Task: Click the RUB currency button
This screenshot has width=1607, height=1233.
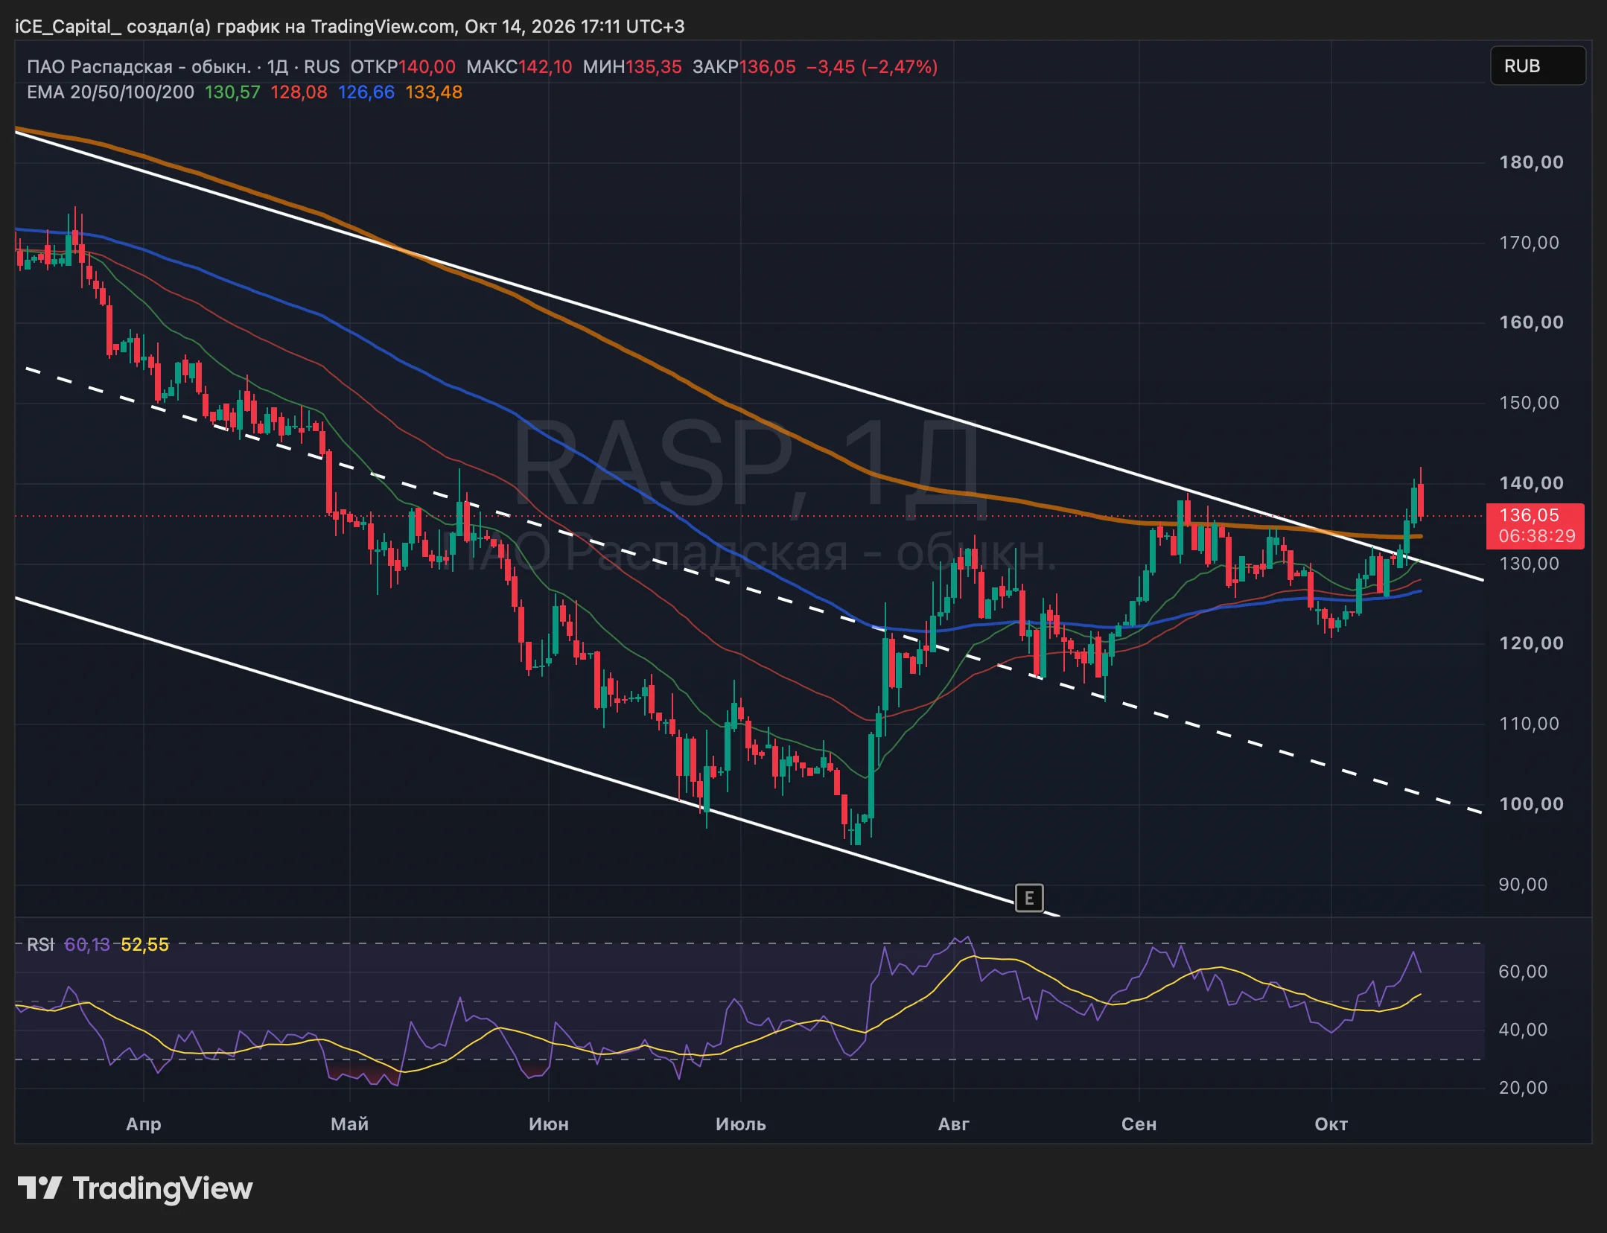Action: tap(1538, 66)
